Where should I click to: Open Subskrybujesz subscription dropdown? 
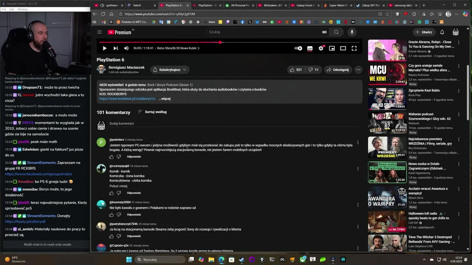coord(170,70)
